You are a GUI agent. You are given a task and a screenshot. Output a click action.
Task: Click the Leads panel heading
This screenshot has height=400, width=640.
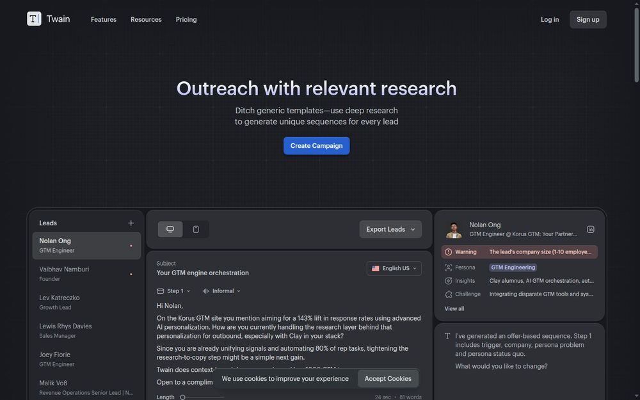coord(48,223)
